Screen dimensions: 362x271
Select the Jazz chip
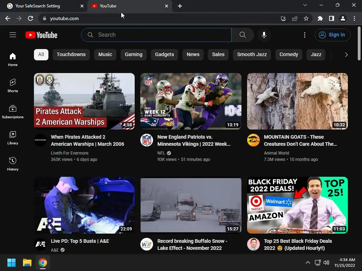click(x=316, y=55)
